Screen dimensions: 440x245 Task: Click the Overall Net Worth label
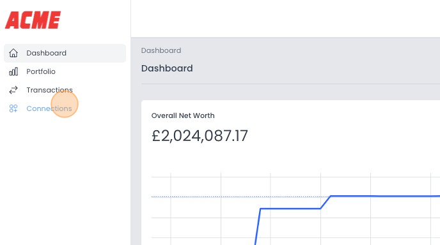[183, 115]
